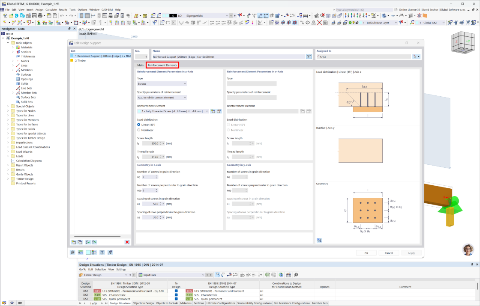Click blue swatch beside 1 Reinforced Support
The height and width of the screenshot is (306, 480).
pos(72,56)
